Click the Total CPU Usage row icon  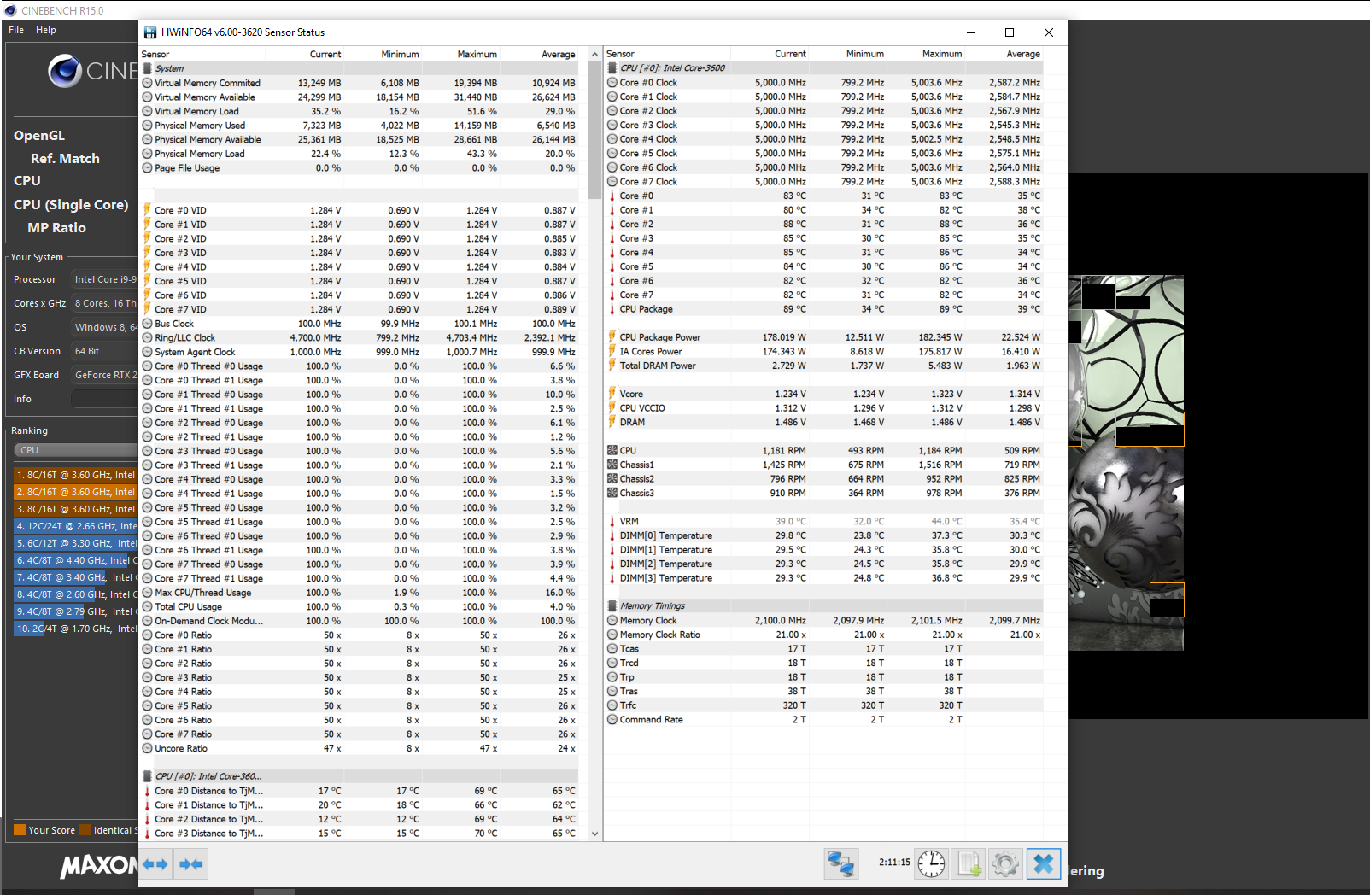[148, 606]
